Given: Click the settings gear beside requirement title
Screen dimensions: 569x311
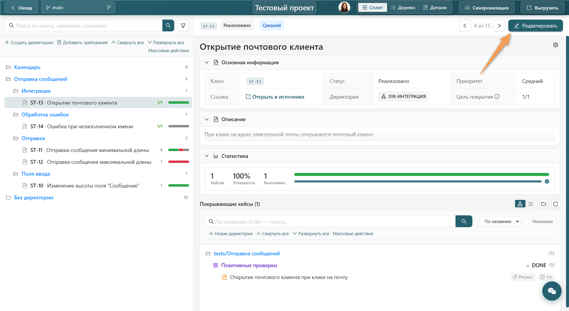Looking at the screenshot, I should click(556, 45).
